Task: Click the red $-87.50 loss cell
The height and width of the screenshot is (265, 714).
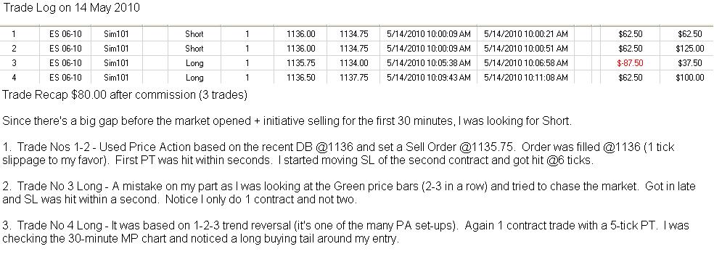Action: (x=631, y=63)
